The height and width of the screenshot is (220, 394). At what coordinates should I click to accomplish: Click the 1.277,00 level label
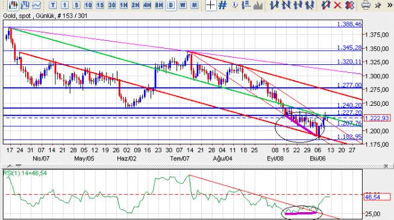point(349,85)
